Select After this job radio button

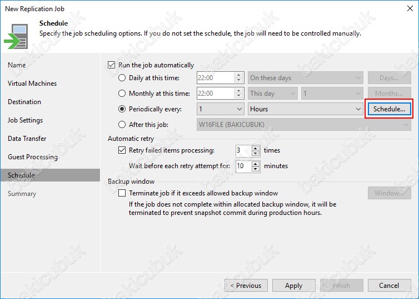[x=122, y=125]
